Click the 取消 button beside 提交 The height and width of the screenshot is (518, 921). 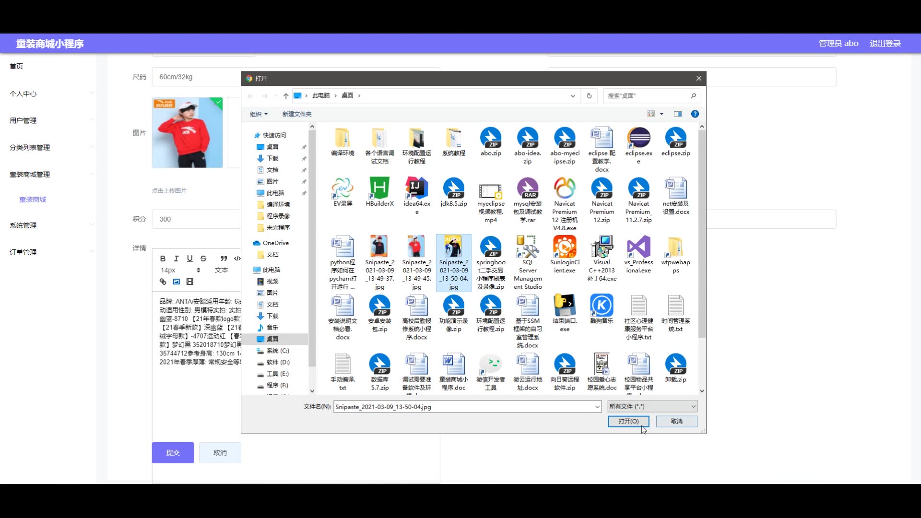click(x=220, y=453)
